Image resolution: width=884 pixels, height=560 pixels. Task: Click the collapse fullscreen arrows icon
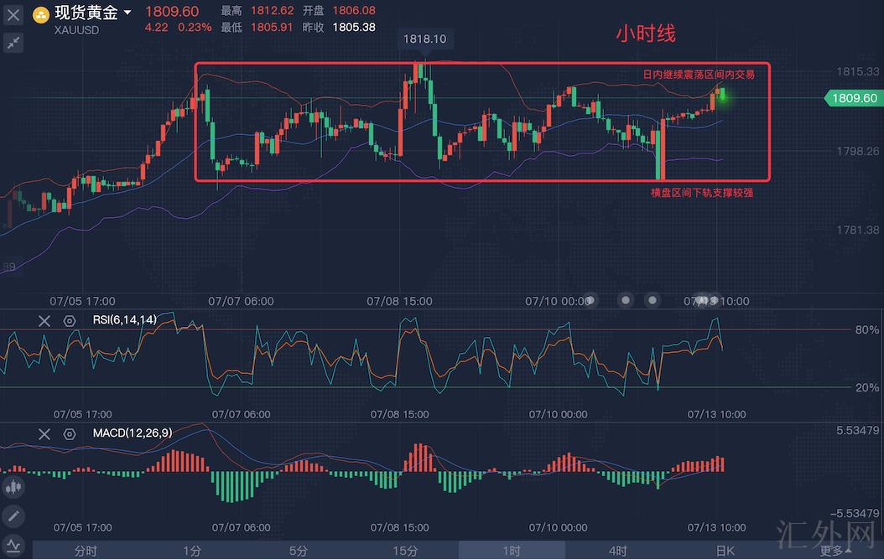[13, 42]
